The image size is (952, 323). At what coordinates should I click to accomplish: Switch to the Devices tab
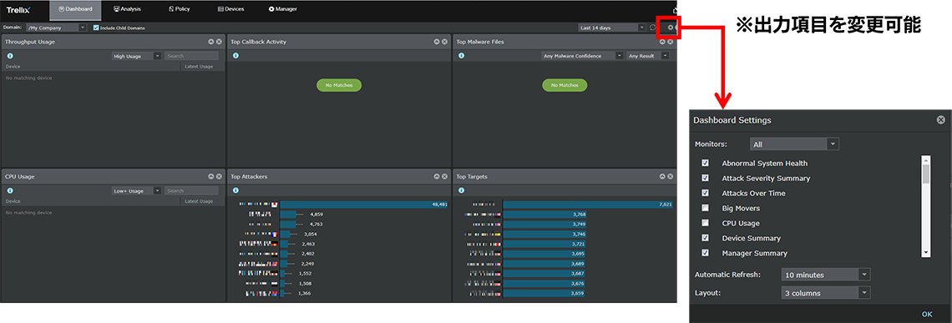coord(230,9)
